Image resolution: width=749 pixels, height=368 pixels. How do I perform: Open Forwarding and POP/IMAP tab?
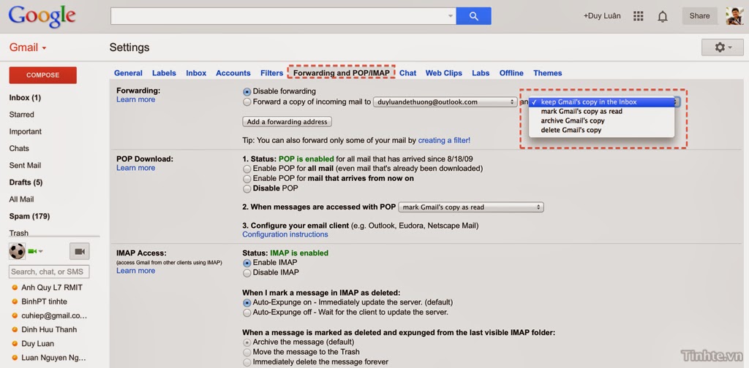point(342,73)
